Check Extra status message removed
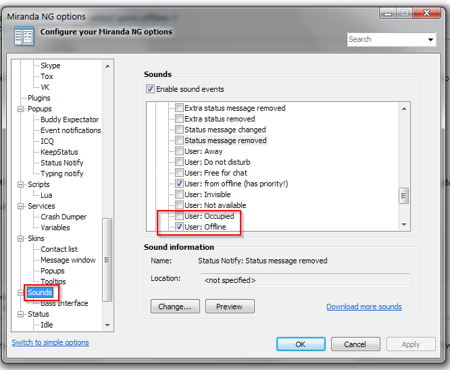Viewport: 450px width, 370px height. coord(179,108)
